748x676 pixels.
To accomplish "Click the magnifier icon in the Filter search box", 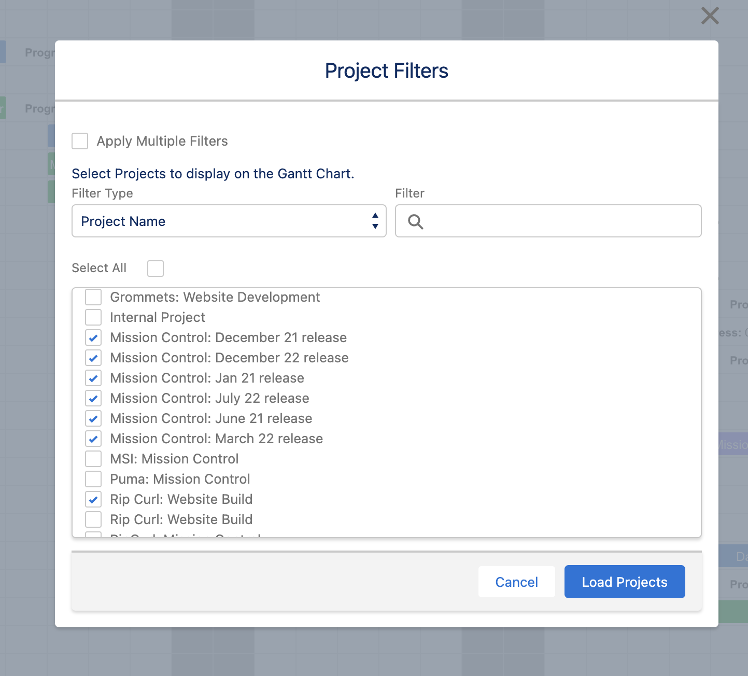I will tap(416, 221).
